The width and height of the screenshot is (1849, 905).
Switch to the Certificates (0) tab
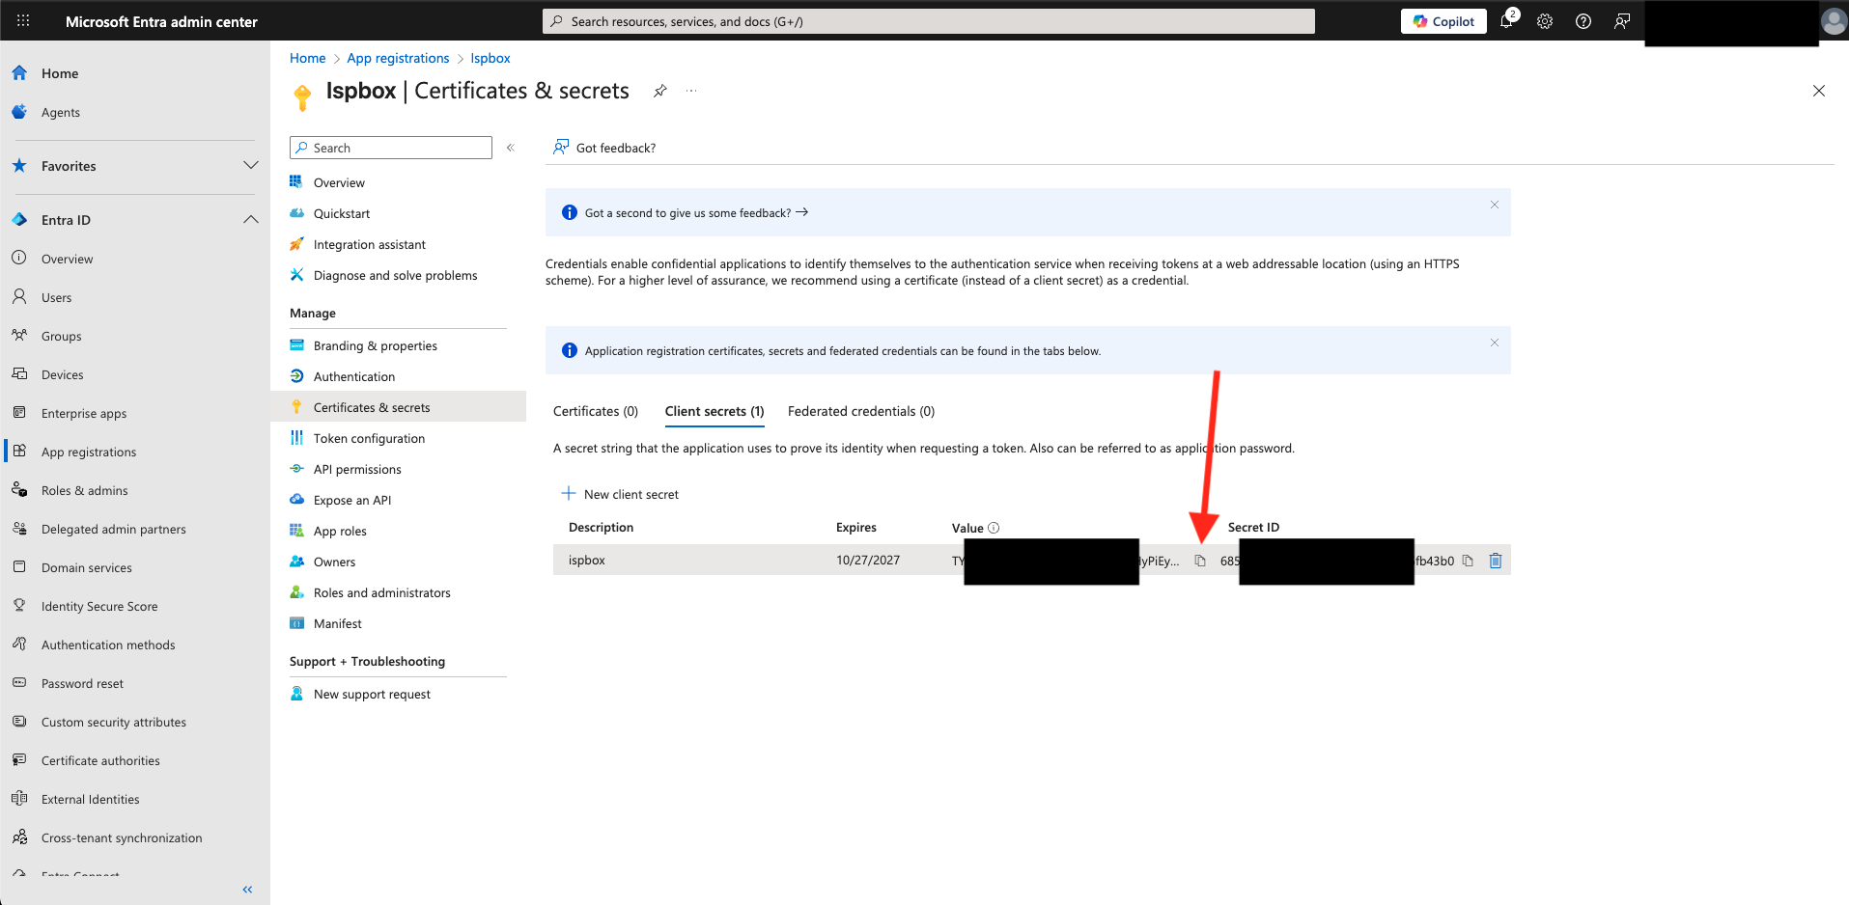596,411
